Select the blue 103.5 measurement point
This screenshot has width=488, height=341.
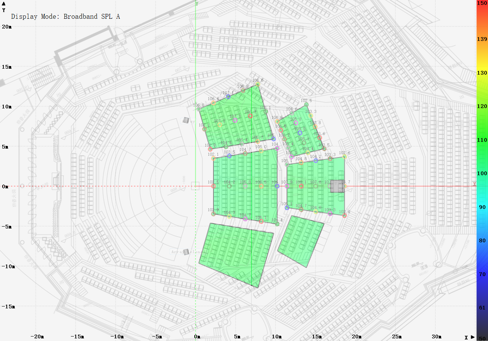[229, 156]
